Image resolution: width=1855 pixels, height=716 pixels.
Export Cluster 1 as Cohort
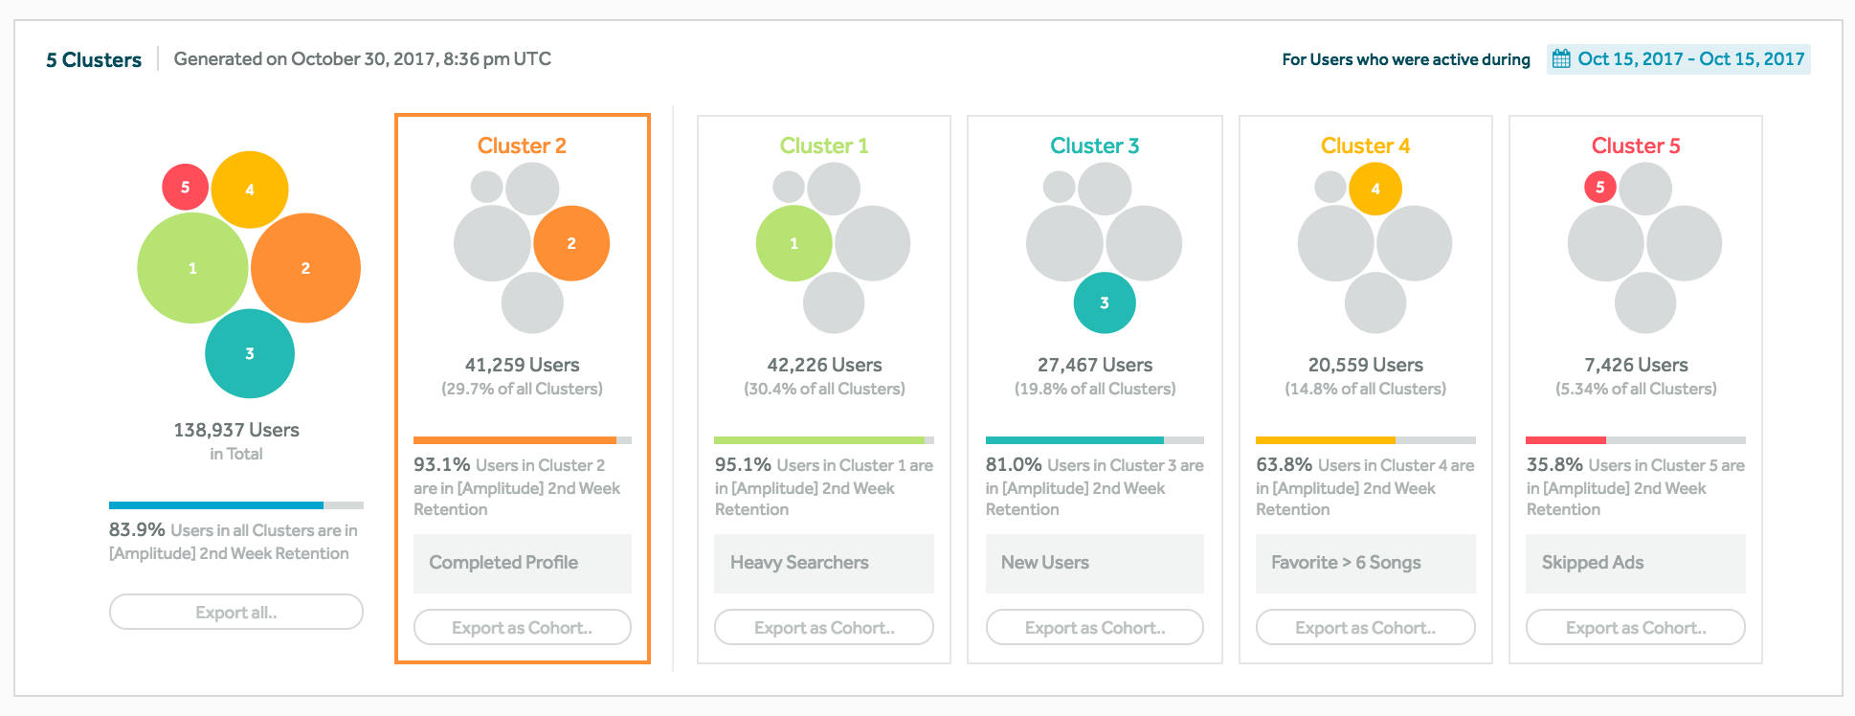(824, 628)
